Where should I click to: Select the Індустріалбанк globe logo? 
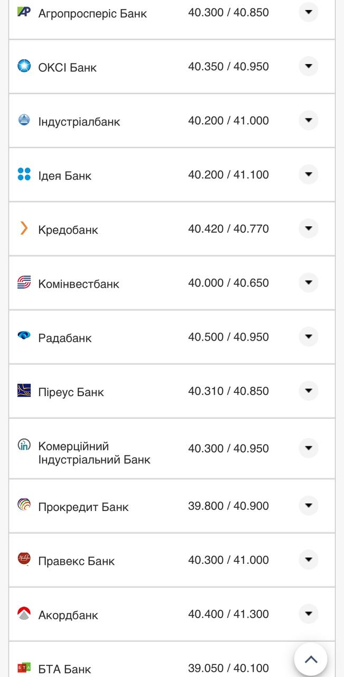[23, 121]
